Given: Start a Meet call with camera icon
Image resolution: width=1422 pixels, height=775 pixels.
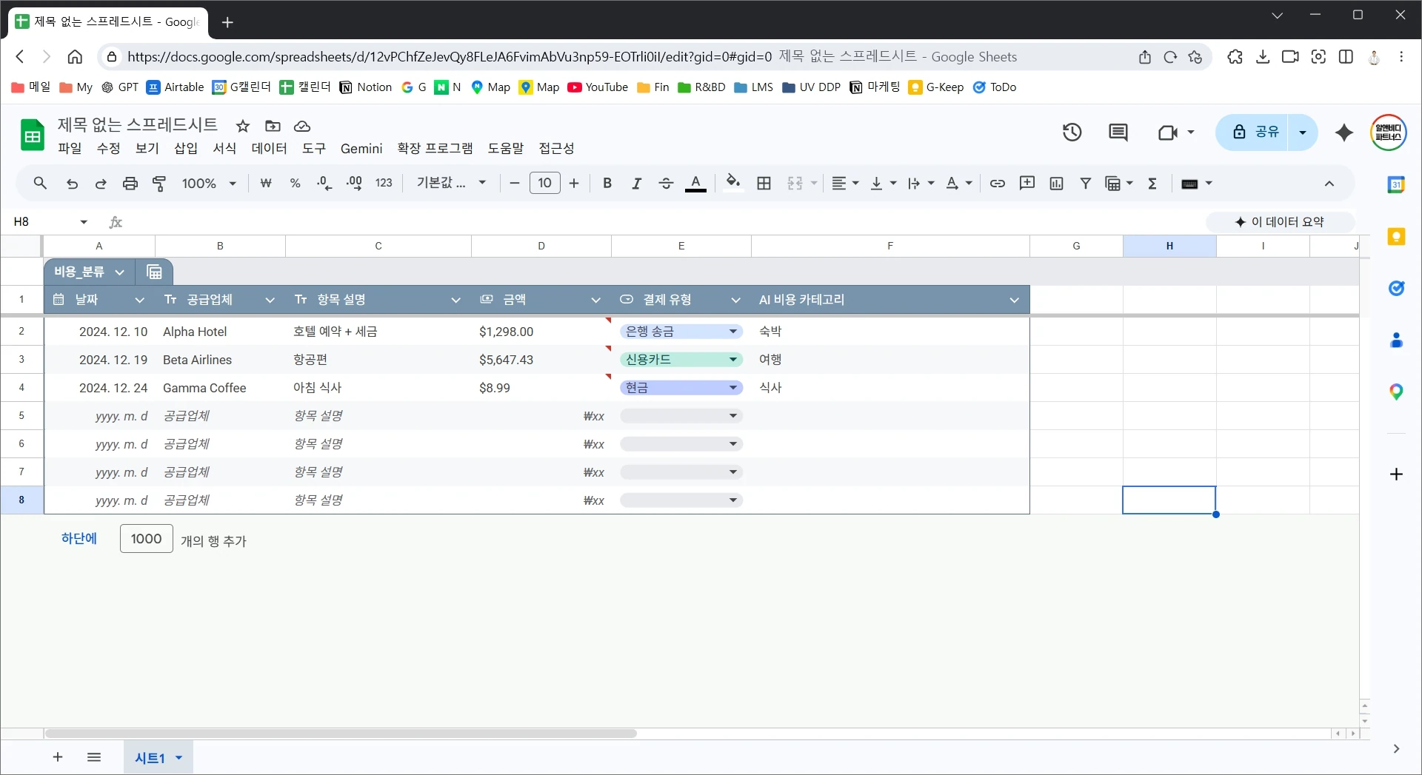Looking at the screenshot, I should 1168,132.
